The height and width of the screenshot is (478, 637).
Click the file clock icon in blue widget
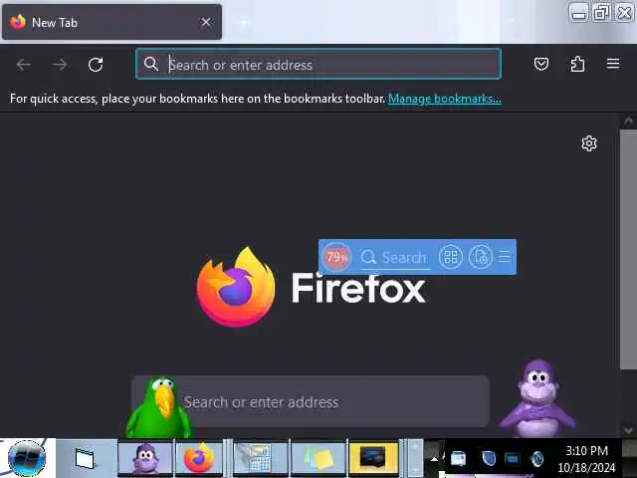(481, 257)
